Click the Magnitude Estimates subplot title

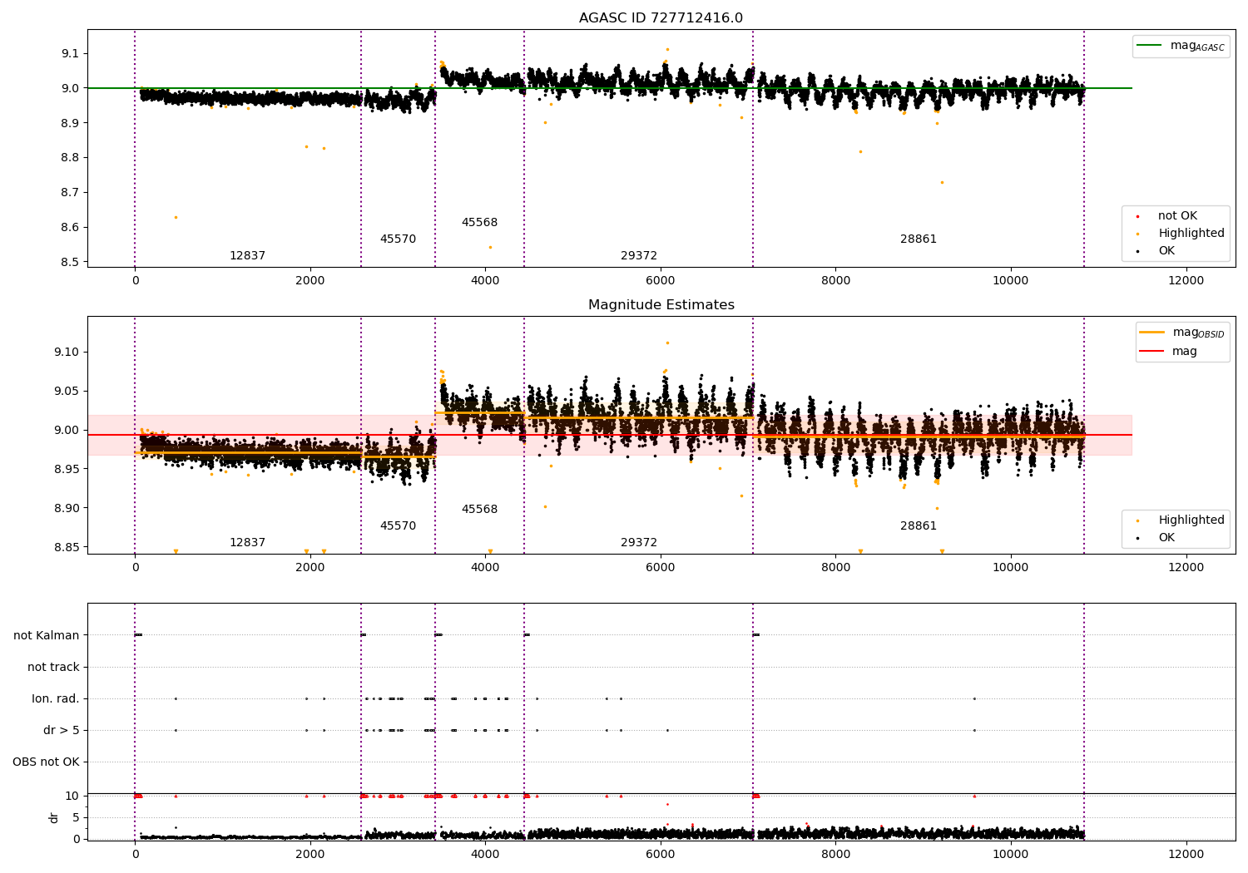click(x=661, y=305)
